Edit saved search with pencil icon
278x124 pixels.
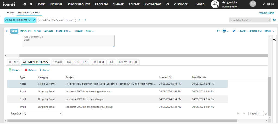click(34, 20)
